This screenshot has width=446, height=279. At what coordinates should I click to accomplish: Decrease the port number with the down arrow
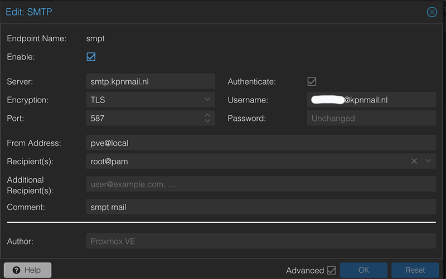coord(207,121)
